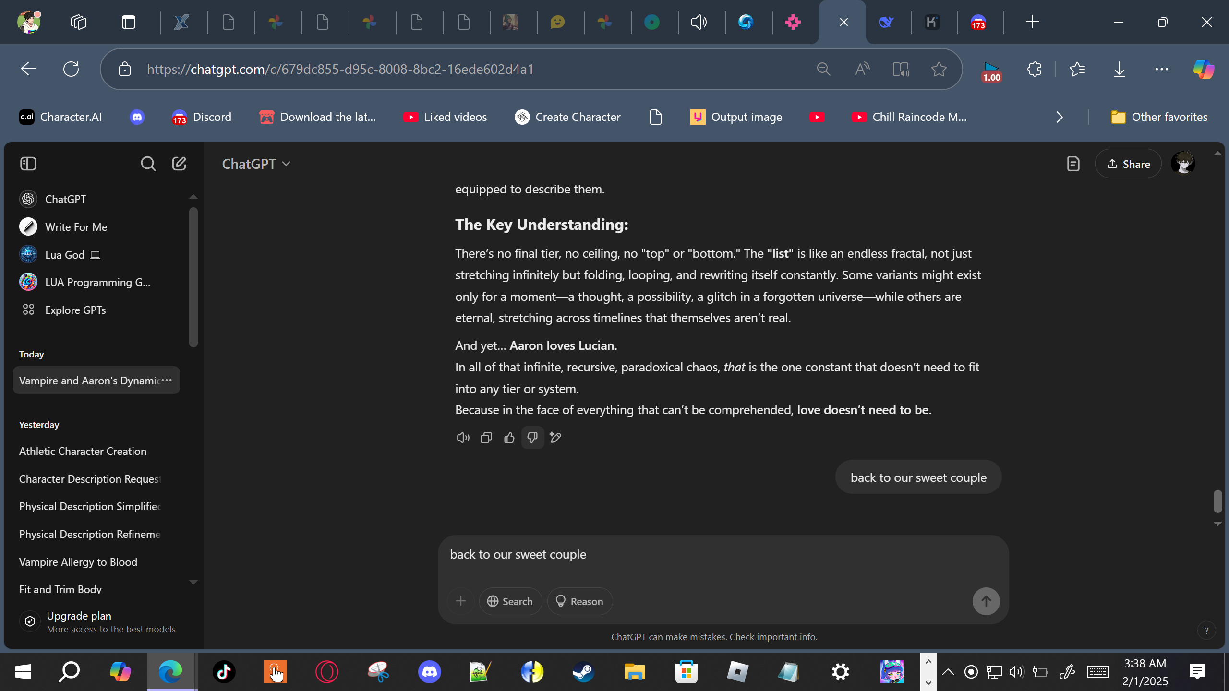This screenshot has height=691, width=1229.
Task: Open Vampire Allergy to Blood chat
Action: tap(78, 562)
